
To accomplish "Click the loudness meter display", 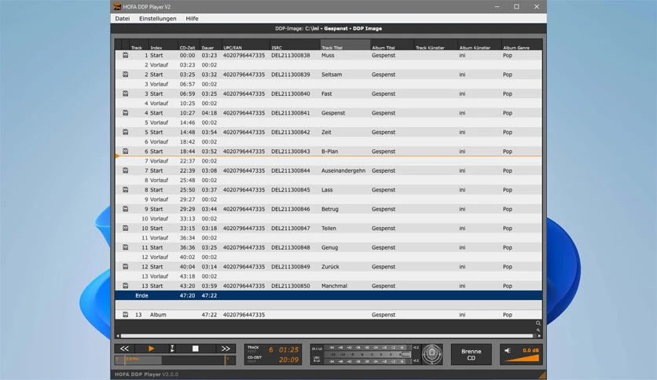I will (x=365, y=354).
